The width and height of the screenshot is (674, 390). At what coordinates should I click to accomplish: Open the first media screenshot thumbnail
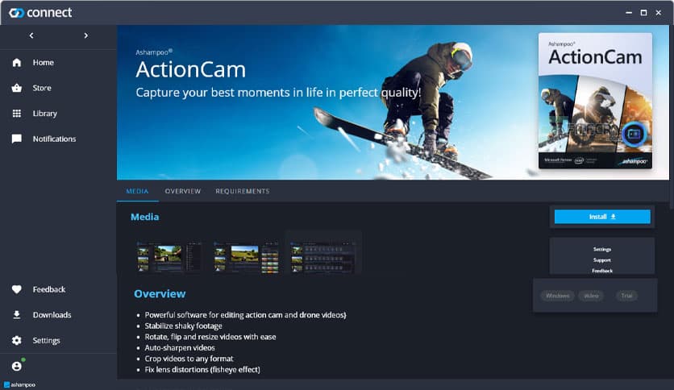click(x=169, y=257)
